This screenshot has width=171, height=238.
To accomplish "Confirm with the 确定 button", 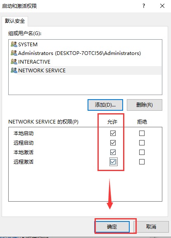I will click(x=112, y=227).
